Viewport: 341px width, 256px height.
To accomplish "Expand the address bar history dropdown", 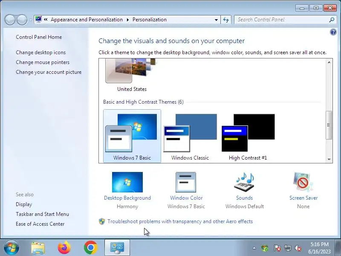I will pyautogui.click(x=216, y=20).
